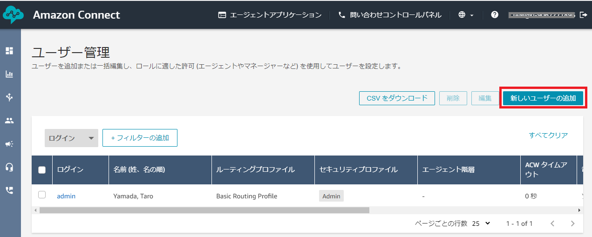Click the 編集 button
The width and height of the screenshot is (592, 237).
(x=485, y=98)
